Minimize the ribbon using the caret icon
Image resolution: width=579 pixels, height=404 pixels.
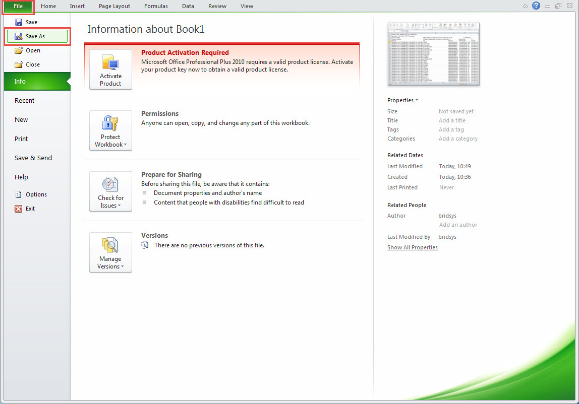[525, 6]
